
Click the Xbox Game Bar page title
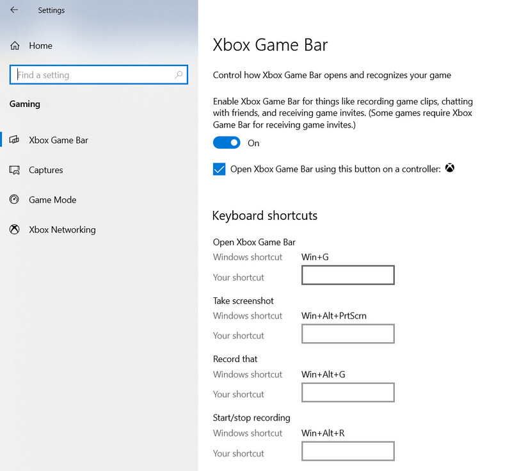pyautogui.click(x=270, y=45)
